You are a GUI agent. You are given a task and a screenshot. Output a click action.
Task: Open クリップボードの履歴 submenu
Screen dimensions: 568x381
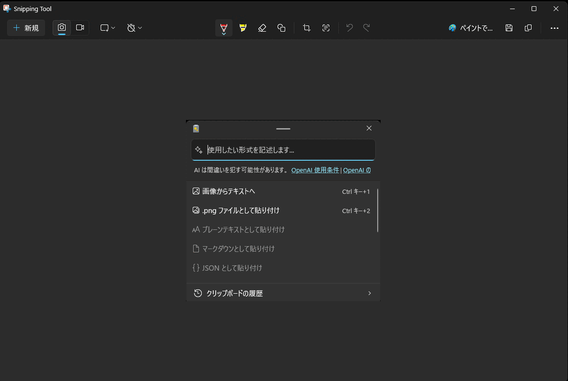coord(283,292)
